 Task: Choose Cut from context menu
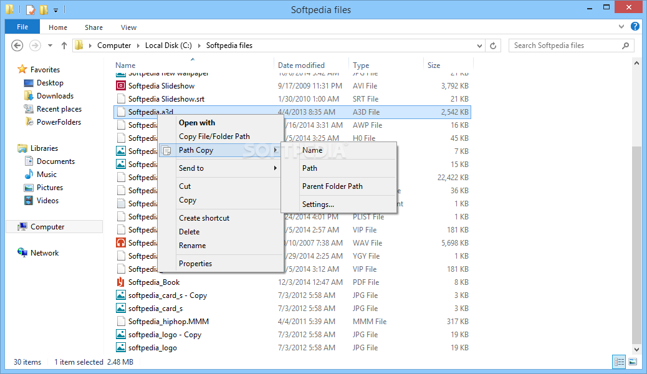click(x=185, y=186)
